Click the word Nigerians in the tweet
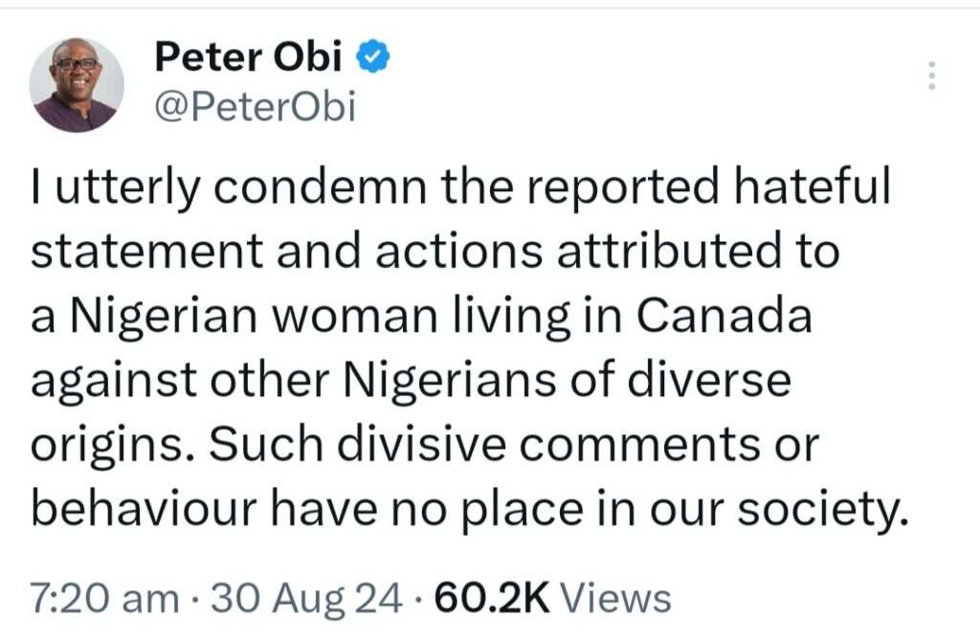 pos(450,380)
